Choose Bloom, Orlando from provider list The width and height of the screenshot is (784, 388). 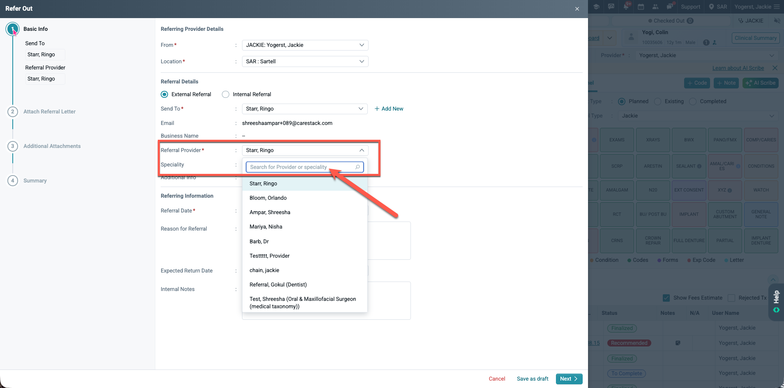(304, 198)
